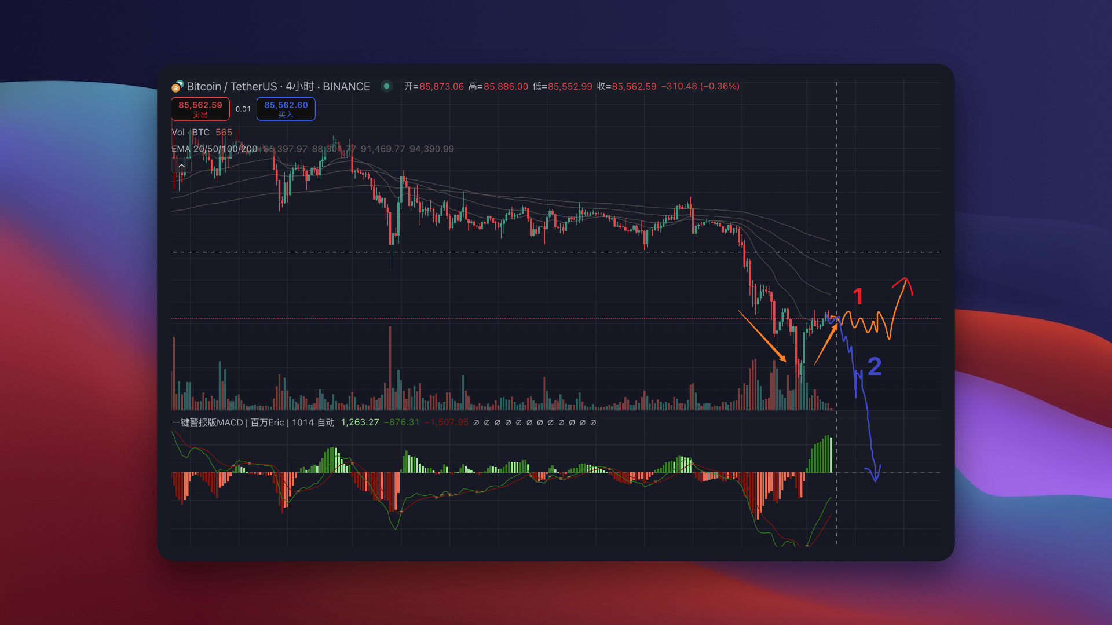Select the orange arrow pointing up-right

(x=825, y=345)
